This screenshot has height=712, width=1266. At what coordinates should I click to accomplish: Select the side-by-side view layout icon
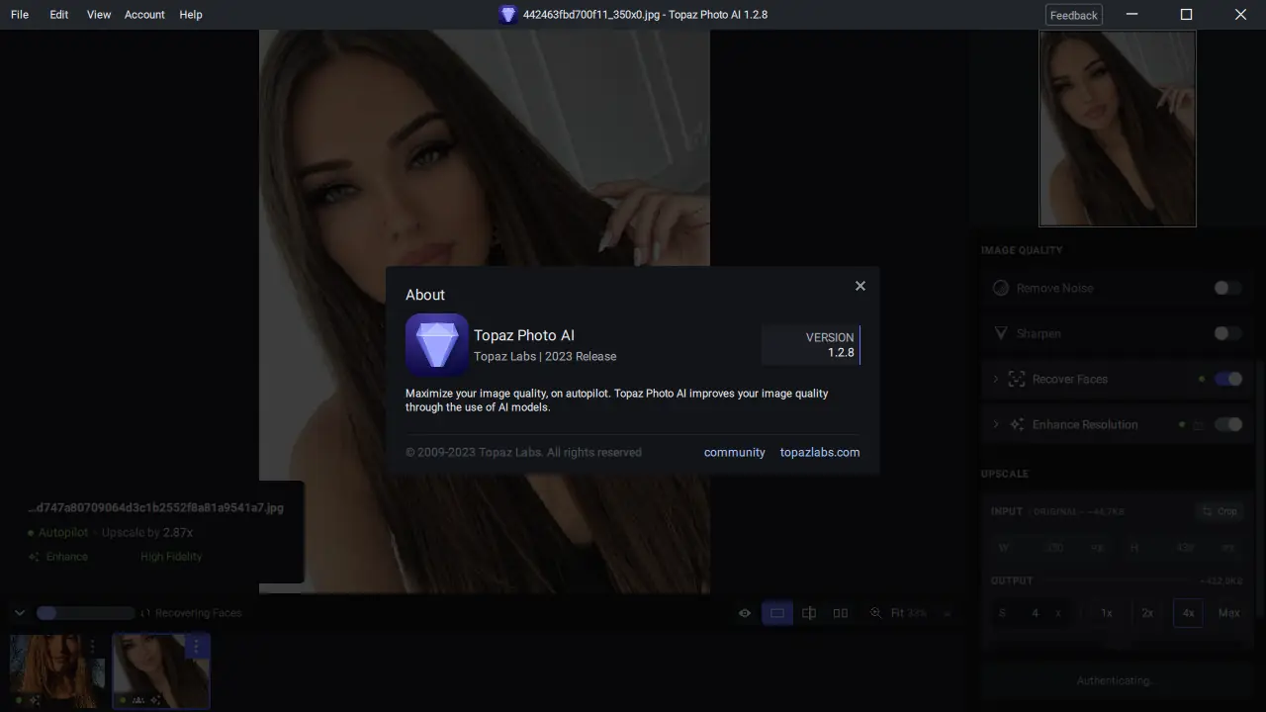click(x=841, y=613)
